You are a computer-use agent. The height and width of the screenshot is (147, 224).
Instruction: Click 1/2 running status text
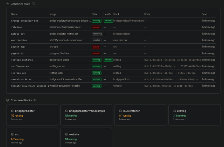(17, 116)
